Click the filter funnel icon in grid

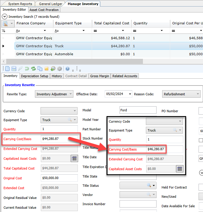4,31
